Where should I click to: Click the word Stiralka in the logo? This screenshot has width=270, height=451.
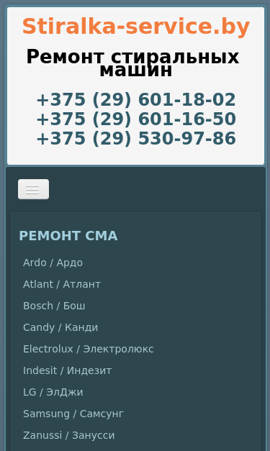tap(69, 26)
